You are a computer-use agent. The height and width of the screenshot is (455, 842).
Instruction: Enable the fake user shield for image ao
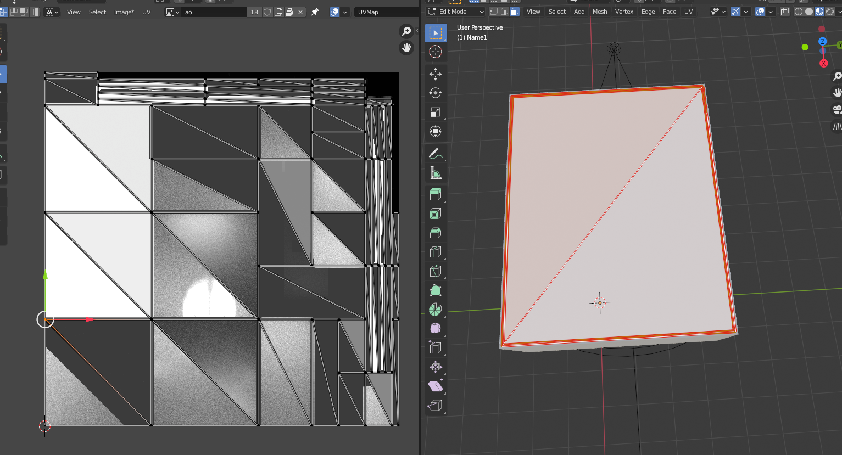coord(267,12)
